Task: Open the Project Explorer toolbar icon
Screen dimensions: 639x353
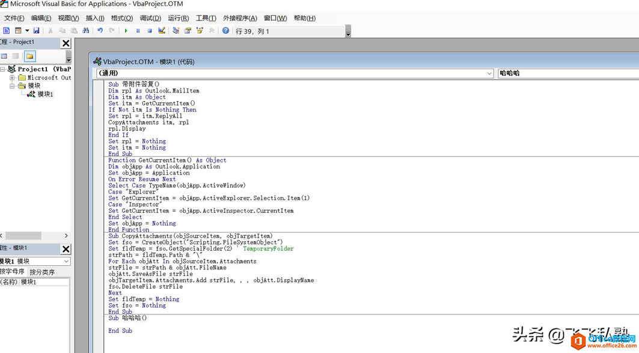Action: [x=176, y=31]
